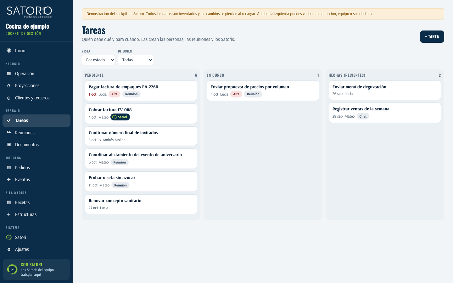Click the Con Satori panel text

(x=37, y=269)
